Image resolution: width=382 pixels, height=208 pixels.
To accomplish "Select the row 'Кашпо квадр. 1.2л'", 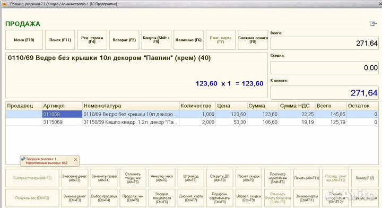I will click(192, 122).
